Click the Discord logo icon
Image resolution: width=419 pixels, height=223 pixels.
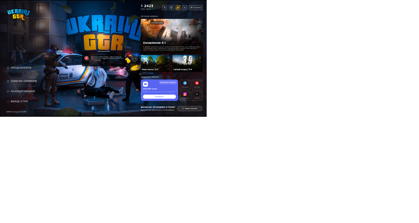(x=145, y=84)
